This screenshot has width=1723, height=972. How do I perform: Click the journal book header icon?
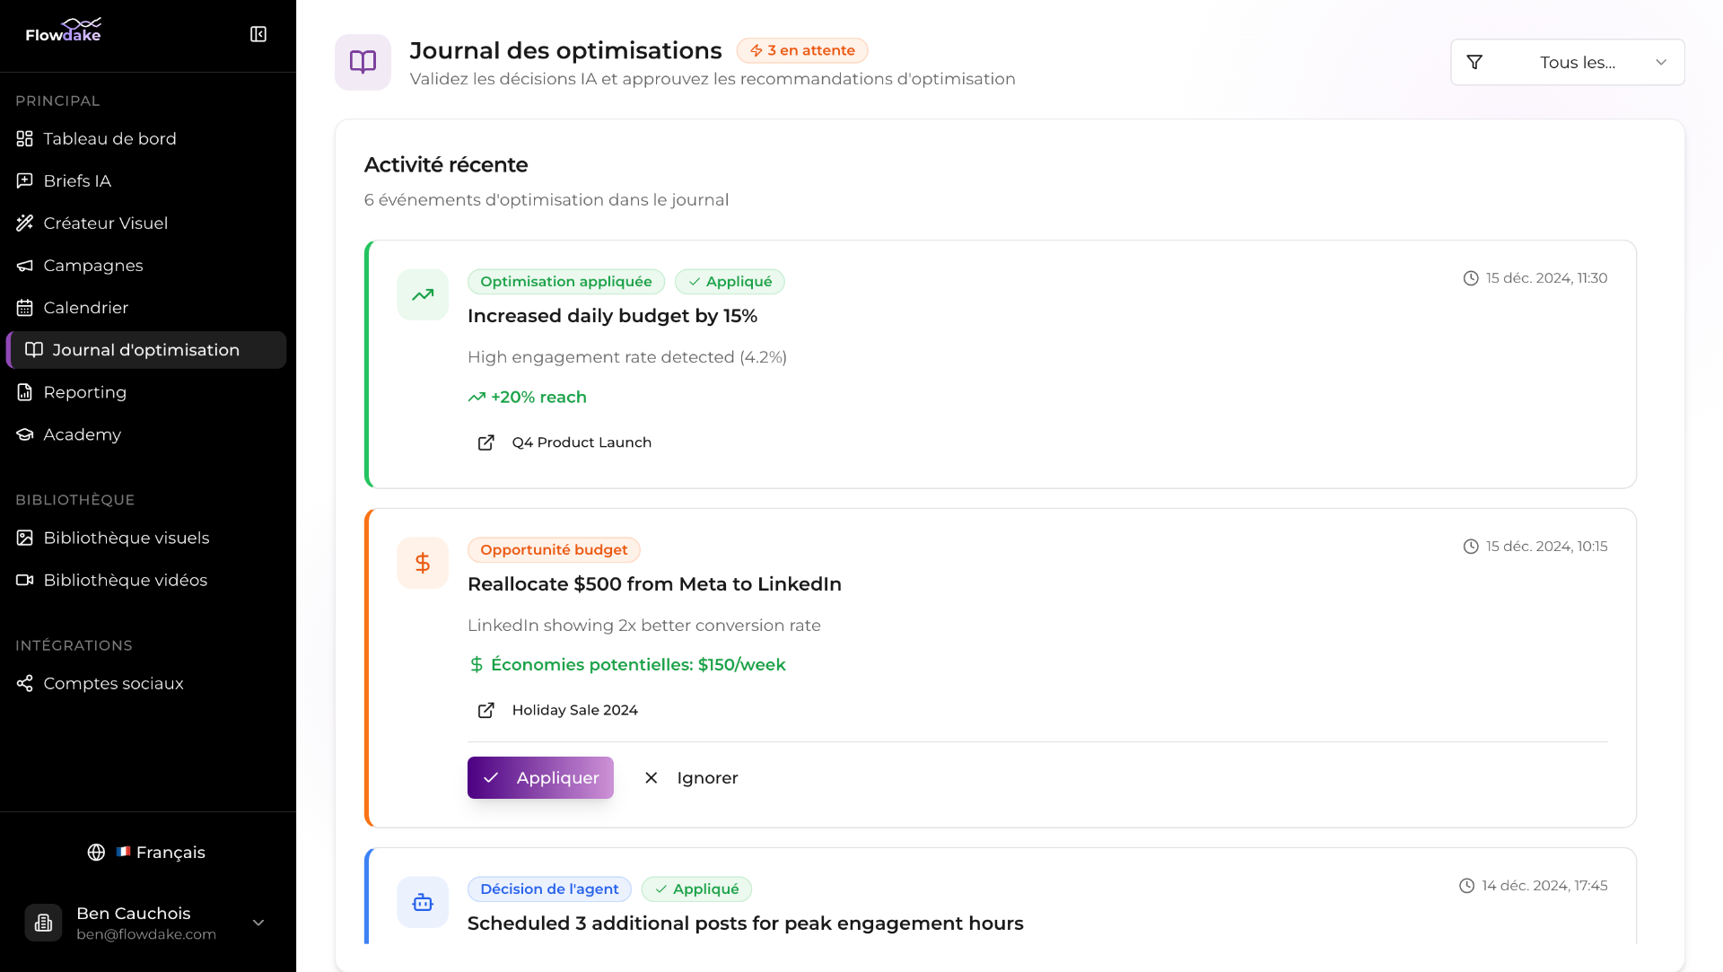[363, 62]
